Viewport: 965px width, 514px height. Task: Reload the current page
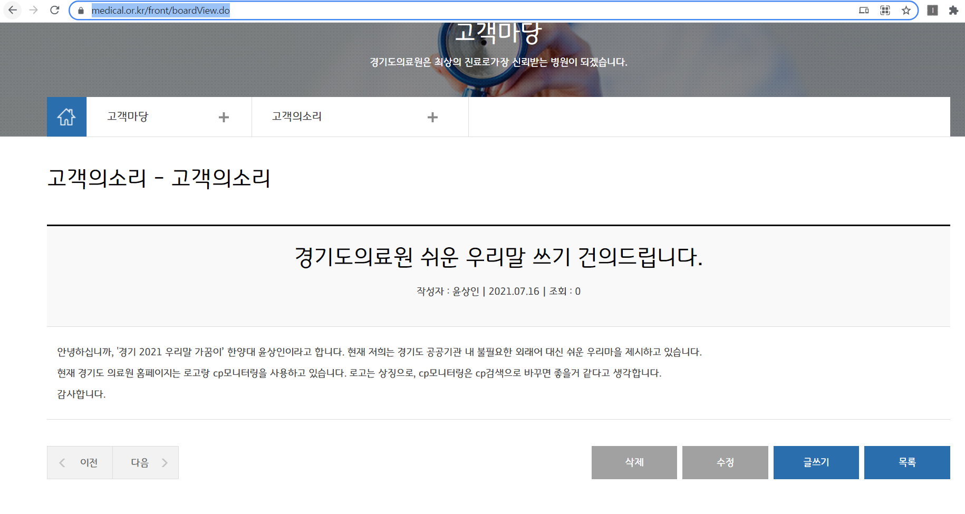55,10
